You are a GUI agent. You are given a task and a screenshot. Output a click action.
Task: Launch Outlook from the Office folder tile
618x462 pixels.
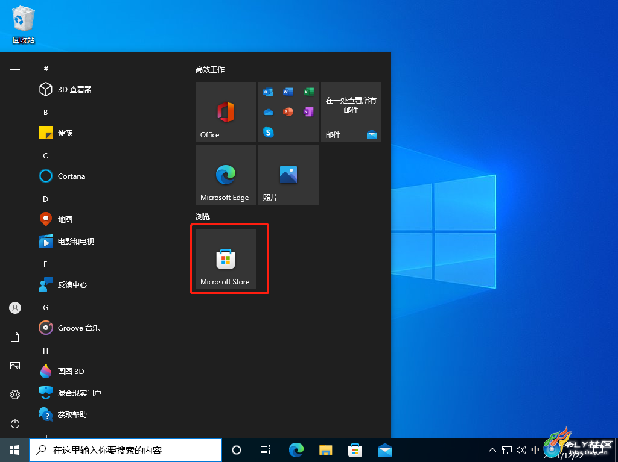pyautogui.click(x=268, y=92)
